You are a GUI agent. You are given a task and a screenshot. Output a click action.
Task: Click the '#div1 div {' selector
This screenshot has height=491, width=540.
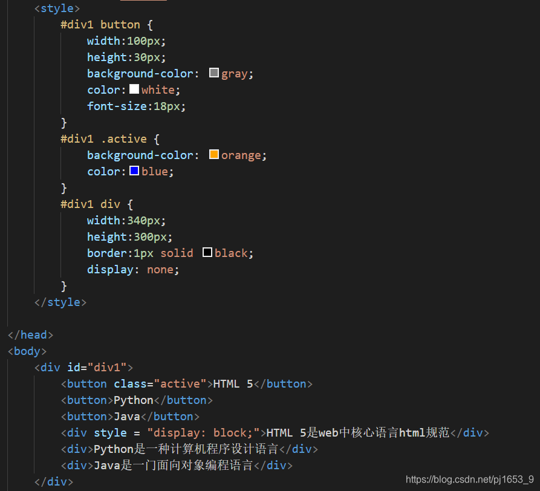pyautogui.click(x=97, y=204)
